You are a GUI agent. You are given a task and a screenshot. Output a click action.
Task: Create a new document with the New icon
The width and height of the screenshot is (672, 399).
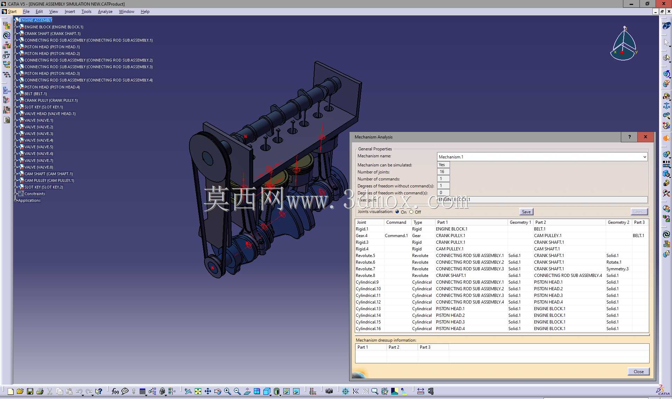click(11, 391)
